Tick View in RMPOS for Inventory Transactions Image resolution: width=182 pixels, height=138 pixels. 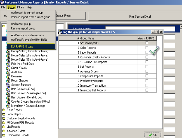point(147,86)
